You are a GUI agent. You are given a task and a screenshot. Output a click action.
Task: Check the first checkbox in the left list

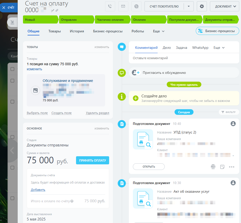tap(12, 69)
